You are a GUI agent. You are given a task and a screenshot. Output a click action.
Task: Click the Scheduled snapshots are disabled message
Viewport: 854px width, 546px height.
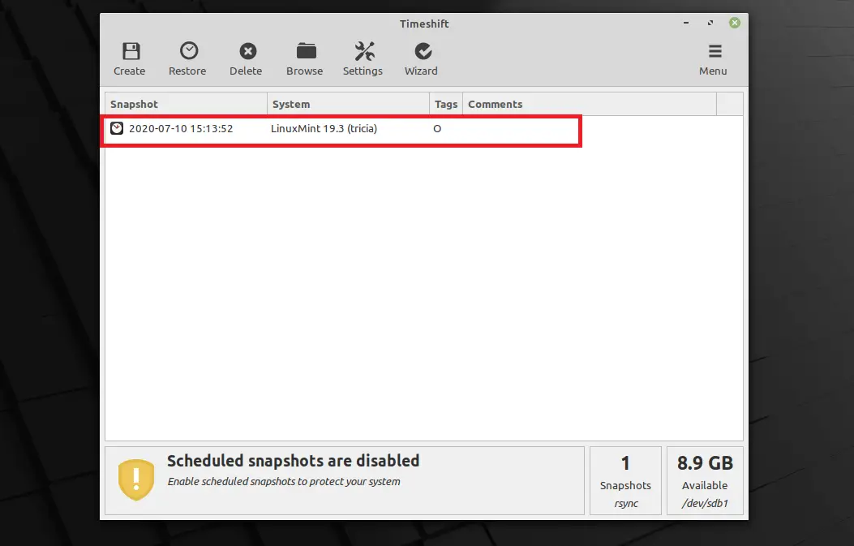(293, 461)
